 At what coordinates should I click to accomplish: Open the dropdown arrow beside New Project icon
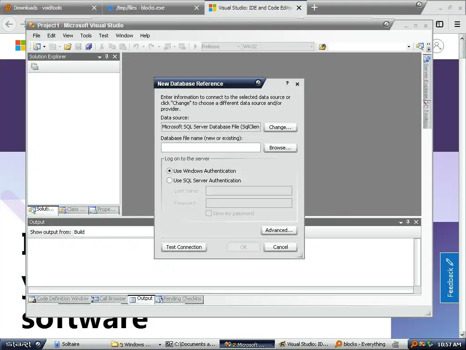(x=44, y=46)
